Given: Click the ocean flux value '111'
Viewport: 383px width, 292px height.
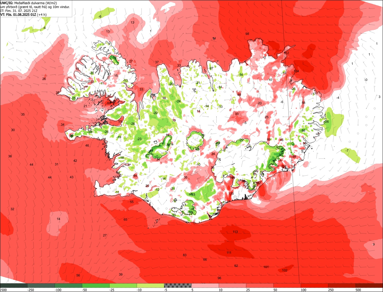Looking at the screenshot, I should pyautogui.click(x=229, y=253).
